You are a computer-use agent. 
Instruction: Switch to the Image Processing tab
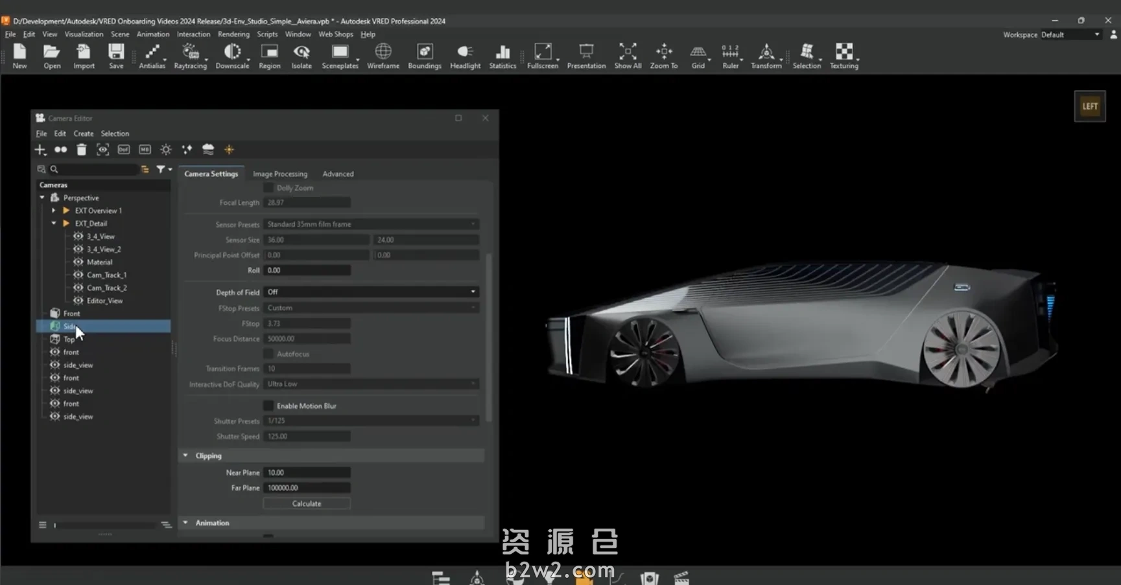coord(279,173)
